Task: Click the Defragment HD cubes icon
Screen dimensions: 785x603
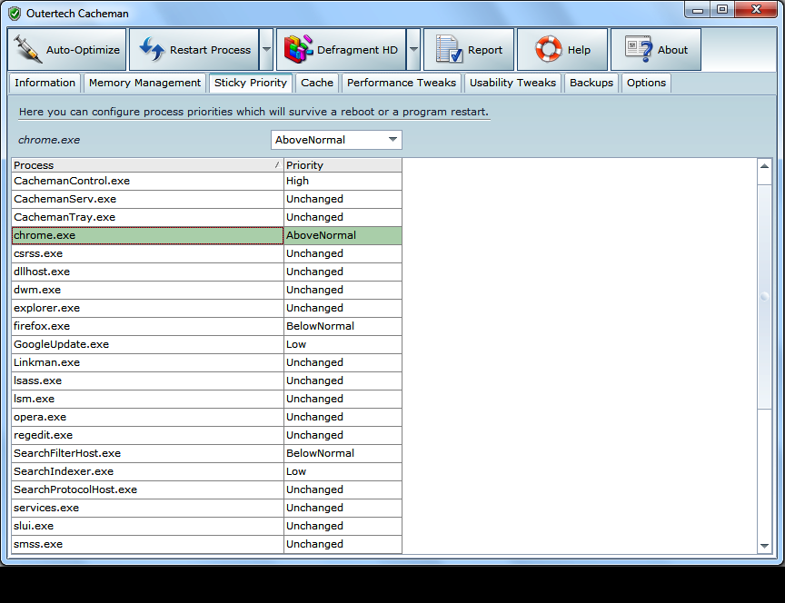Action: point(298,49)
